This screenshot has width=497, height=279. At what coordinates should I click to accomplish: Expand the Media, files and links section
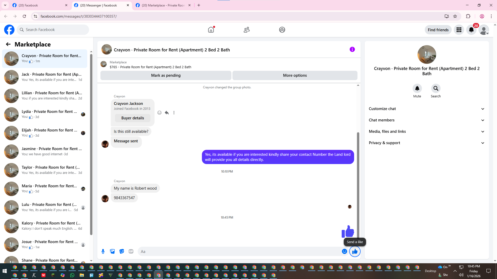point(427,131)
